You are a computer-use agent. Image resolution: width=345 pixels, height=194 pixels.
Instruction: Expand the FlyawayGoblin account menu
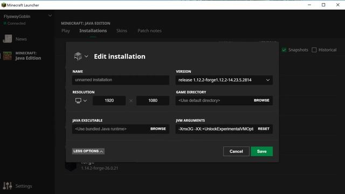pyautogui.click(x=50, y=16)
